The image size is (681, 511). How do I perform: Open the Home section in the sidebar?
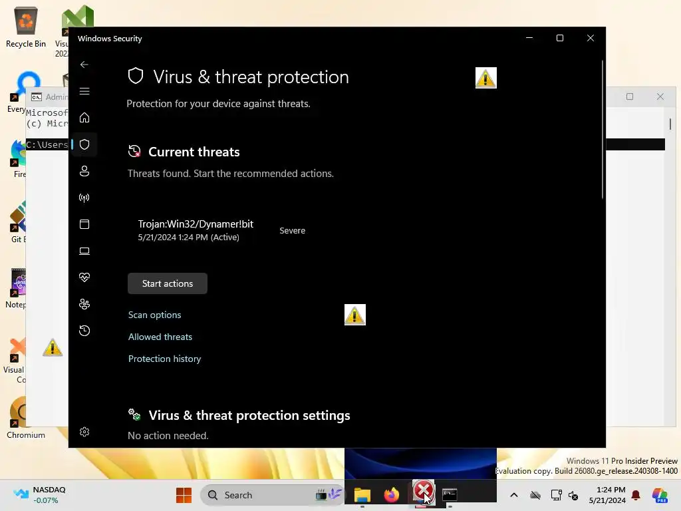tap(84, 118)
